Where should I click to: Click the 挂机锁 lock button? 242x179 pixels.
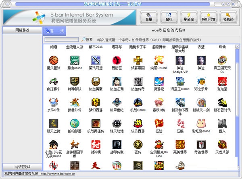pos(228,17)
